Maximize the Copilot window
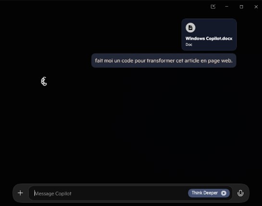This screenshot has height=206, width=262. tap(241, 7)
